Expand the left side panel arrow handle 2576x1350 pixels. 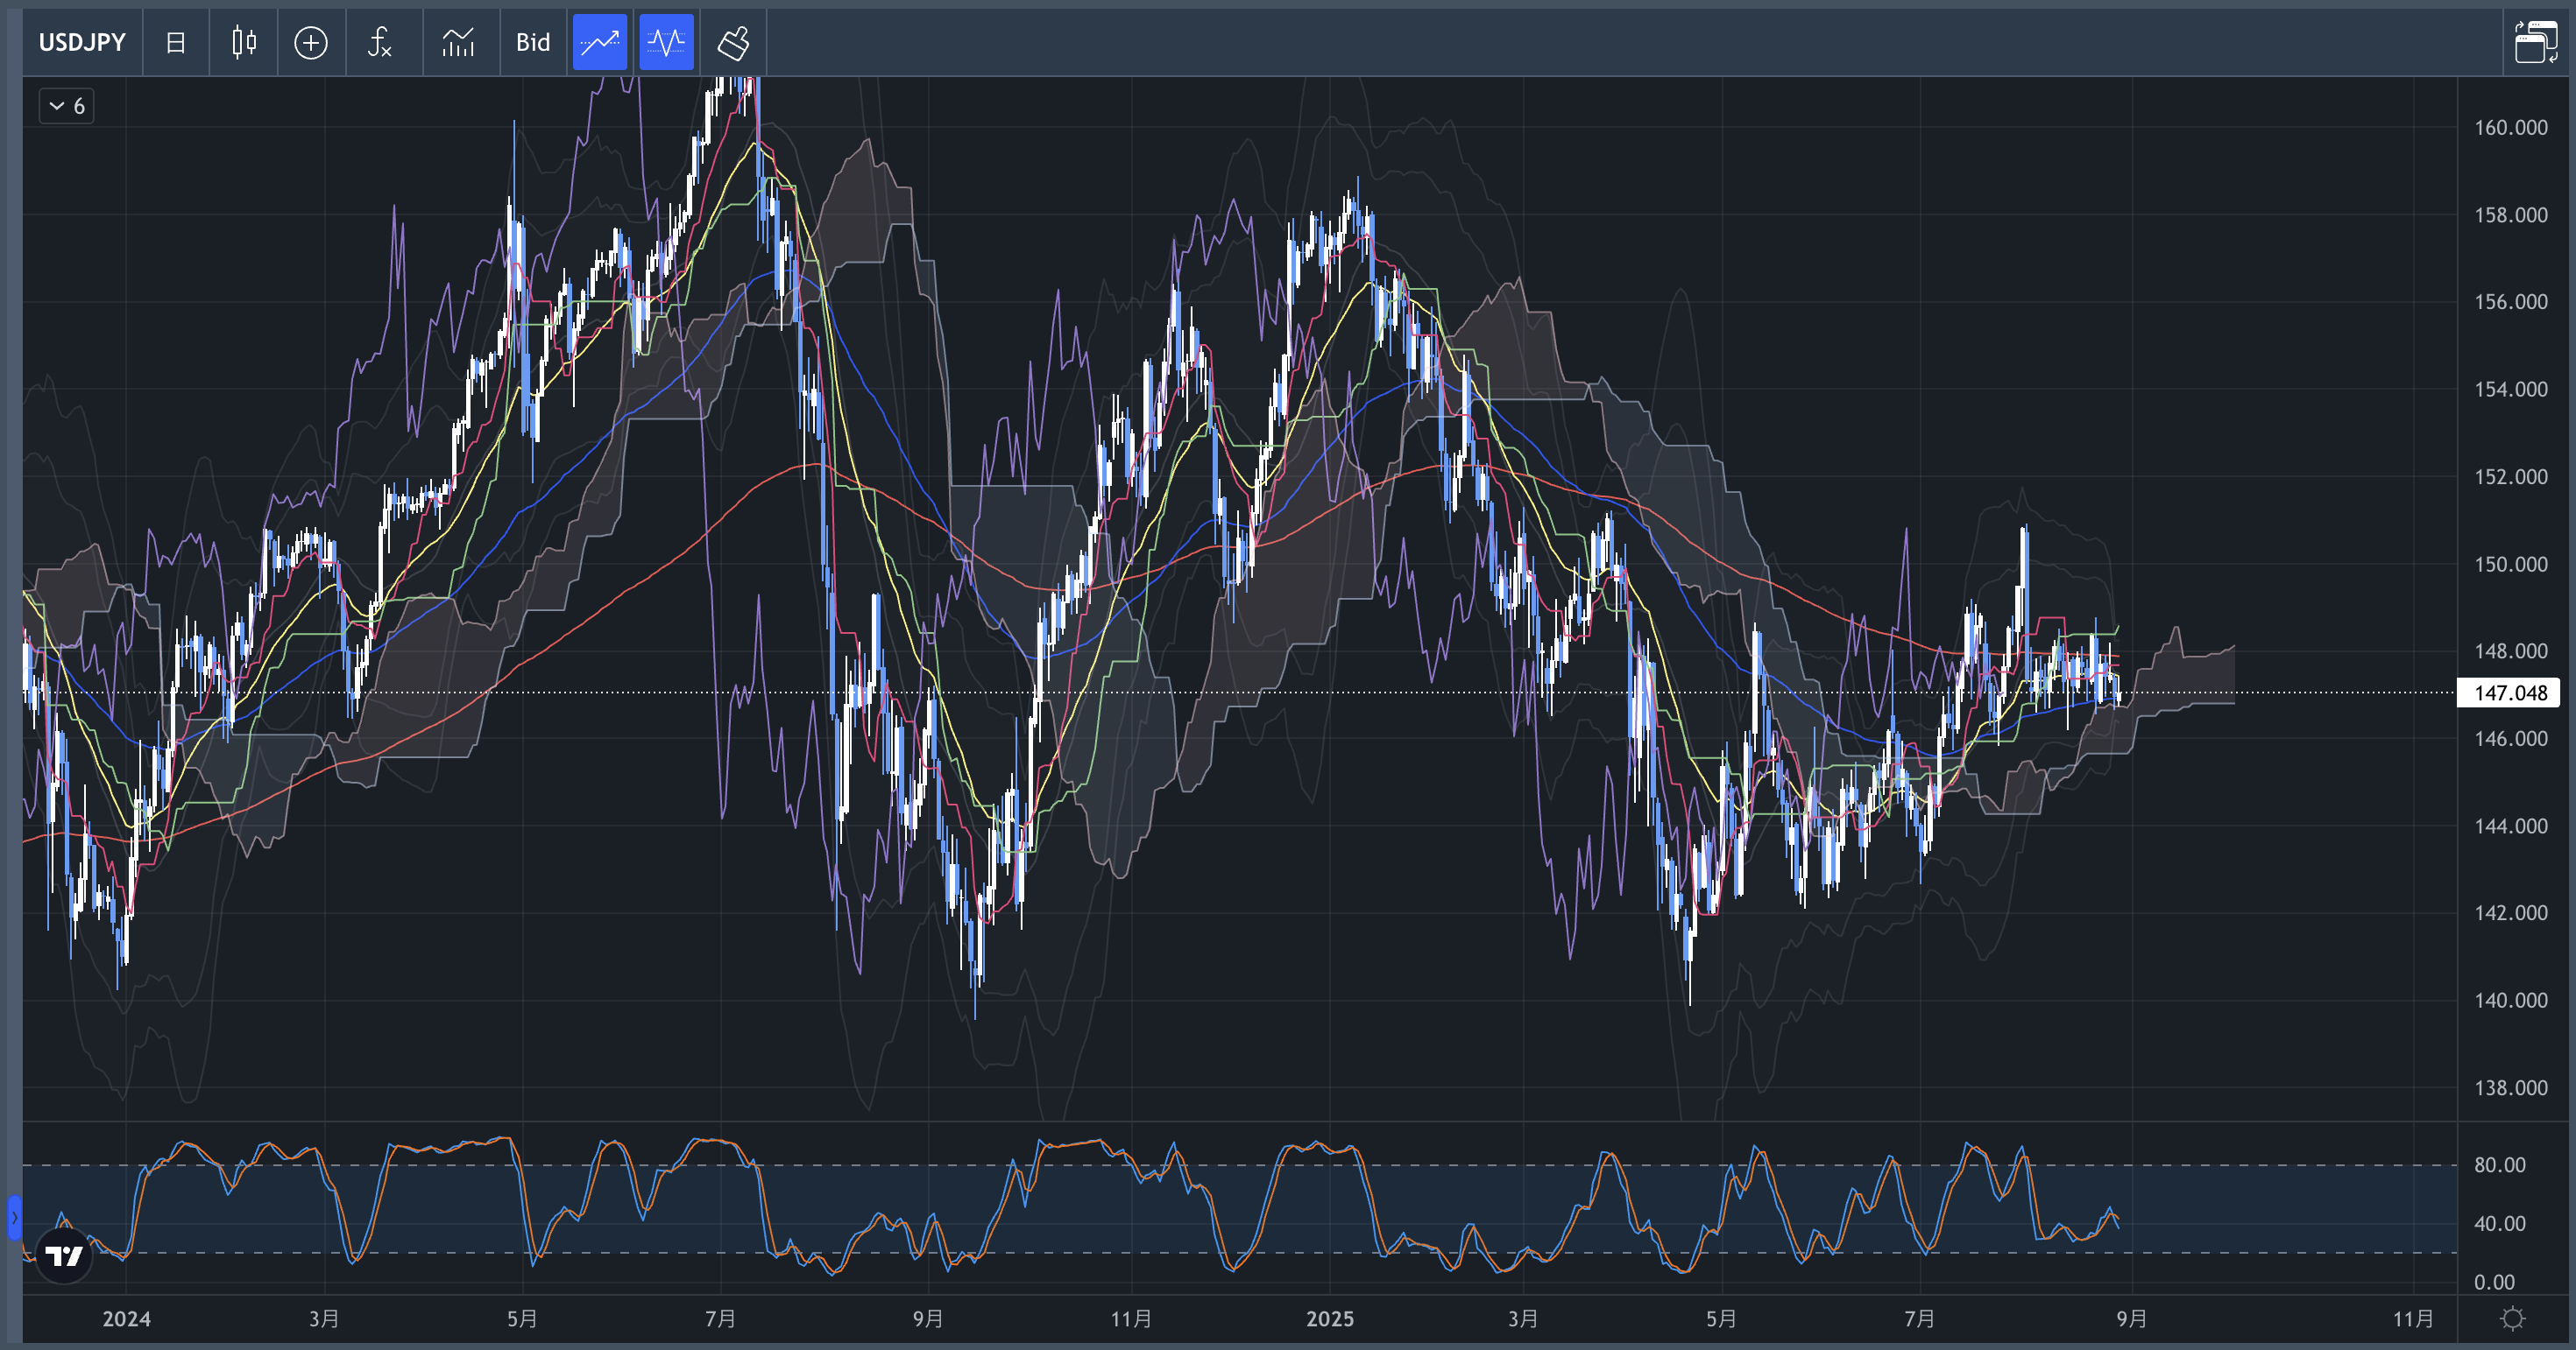coord(15,1217)
